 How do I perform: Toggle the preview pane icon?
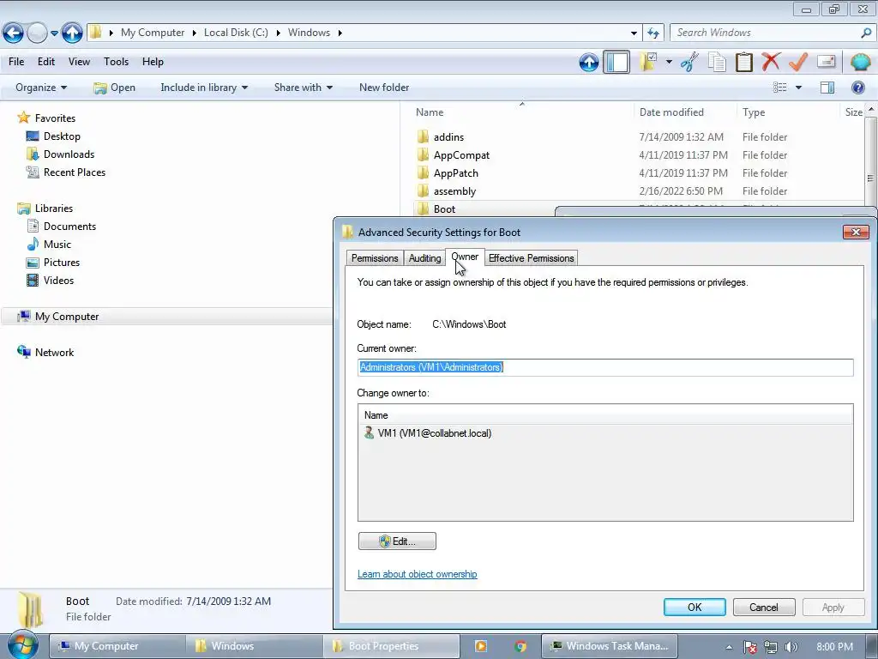[x=827, y=88]
